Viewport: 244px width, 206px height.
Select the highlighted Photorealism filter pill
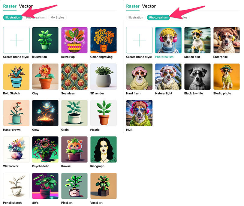(158, 17)
